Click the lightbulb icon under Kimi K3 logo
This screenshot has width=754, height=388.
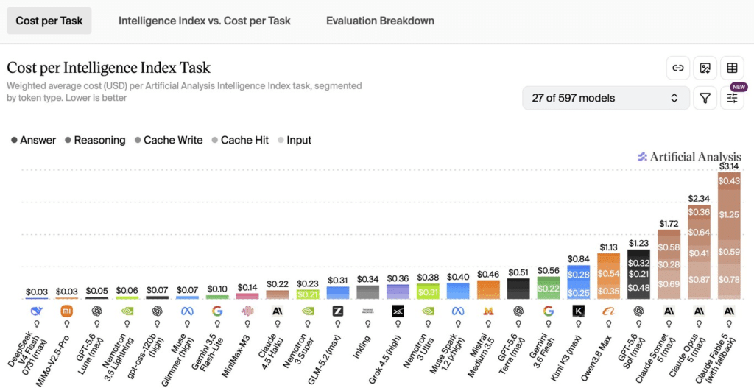tap(579, 324)
